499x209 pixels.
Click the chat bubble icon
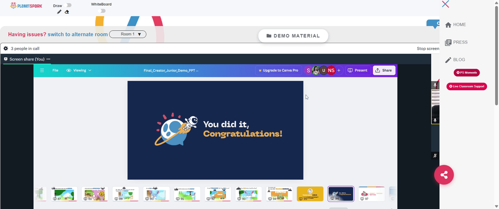pyautogui.click(x=433, y=24)
